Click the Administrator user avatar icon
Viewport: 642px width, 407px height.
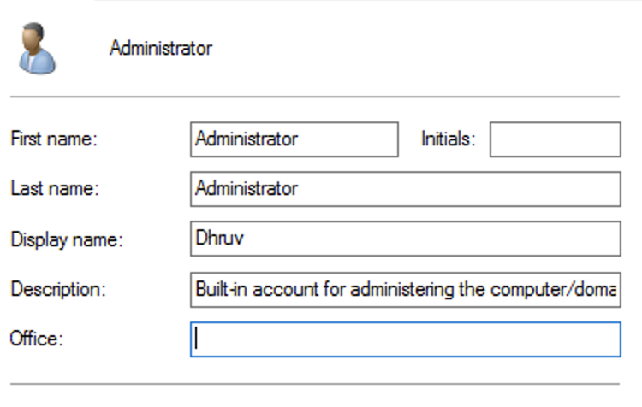[37, 48]
